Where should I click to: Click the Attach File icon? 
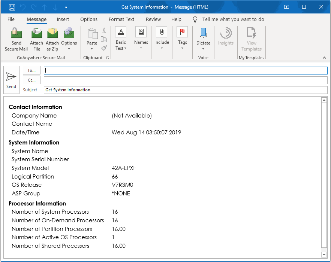[36, 33]
